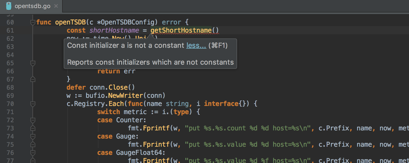Screen dimensions: 409x163
Task: Click the "less..." link in tooltip
Action: tap(196, 46)
